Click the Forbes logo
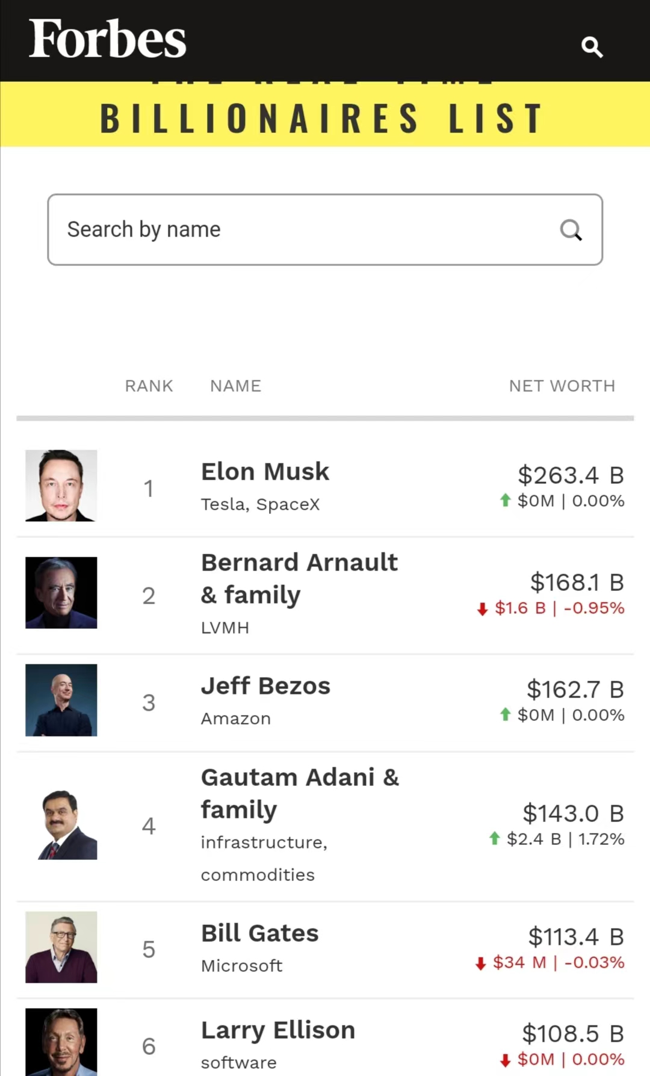This screenshot has width=650, height=1076. [x=108, y=39]
